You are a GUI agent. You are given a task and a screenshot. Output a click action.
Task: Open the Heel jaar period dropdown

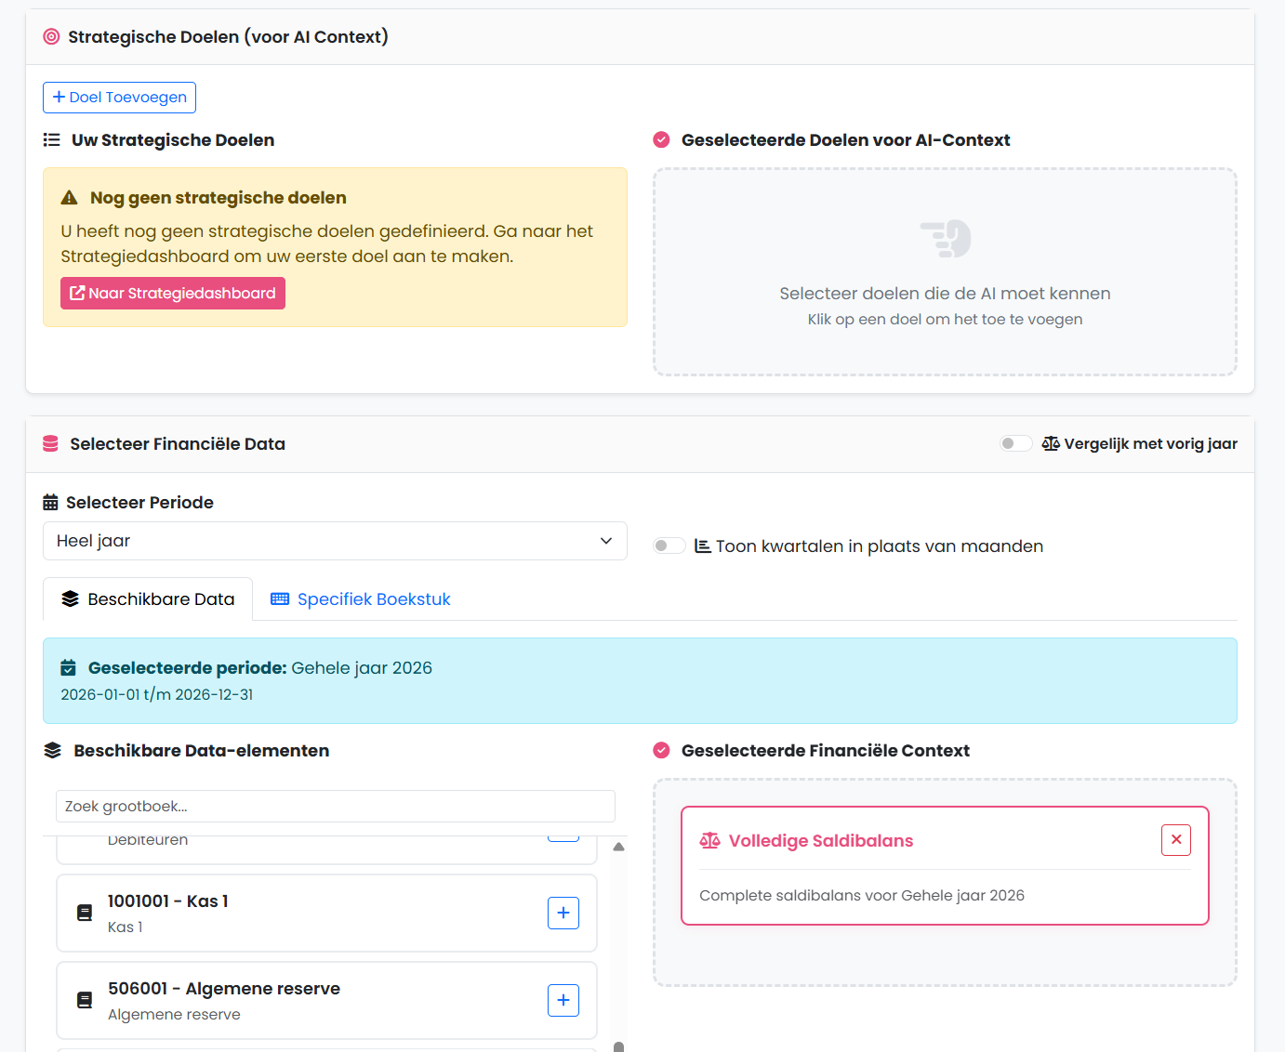click(335, 541)
